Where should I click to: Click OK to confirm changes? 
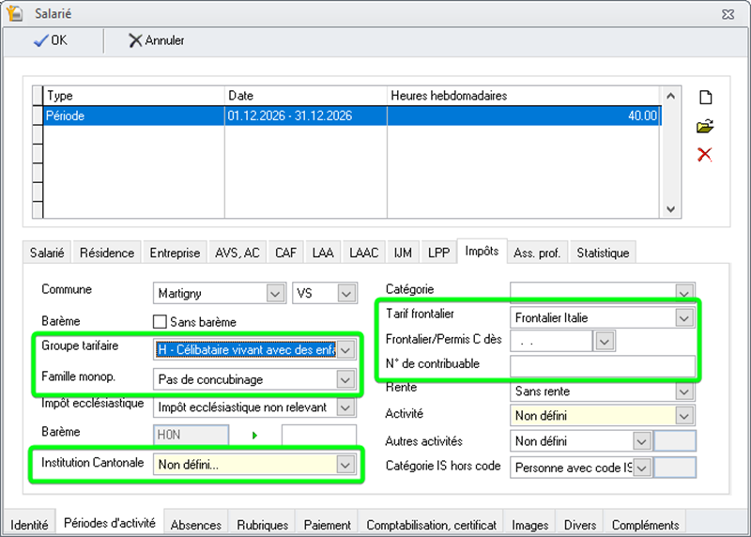pyautogui.click(x=51, y=40)
